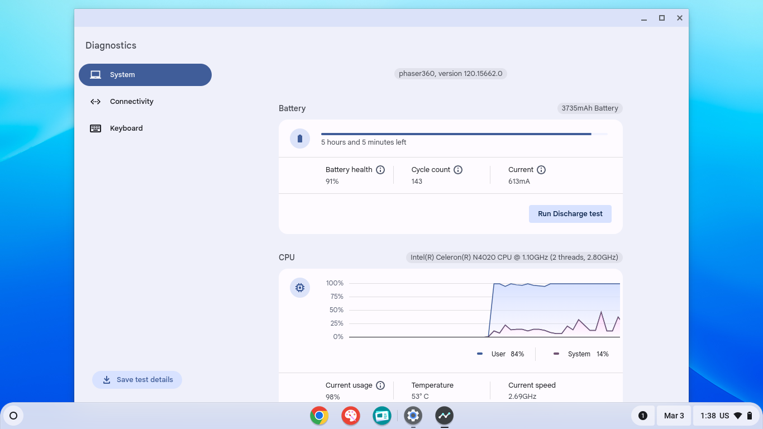Click the battery icon in Battery card

pyautogui.click(x=300, y=139)
